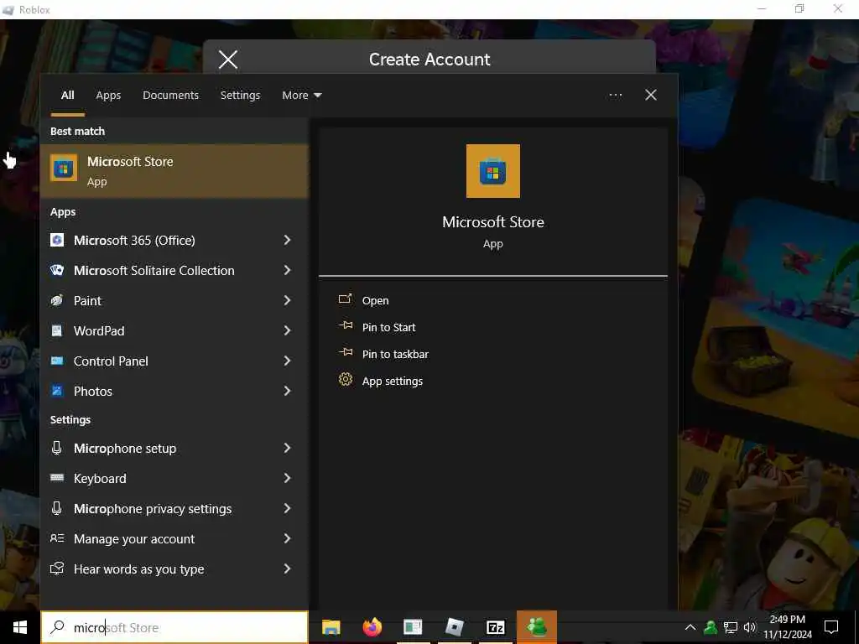Viewport: 859px width, 644px height.
Task: Expand Keyboard result arrow
Action: [x=287, y=478]
